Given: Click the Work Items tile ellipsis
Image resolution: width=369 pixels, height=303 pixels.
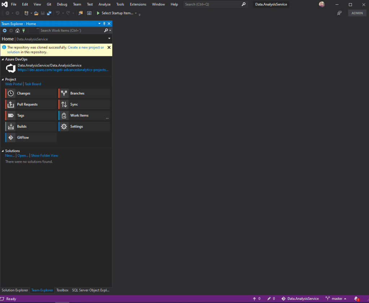Looking at the screenshot, I should pyautogui.click(x=107, y=118).
